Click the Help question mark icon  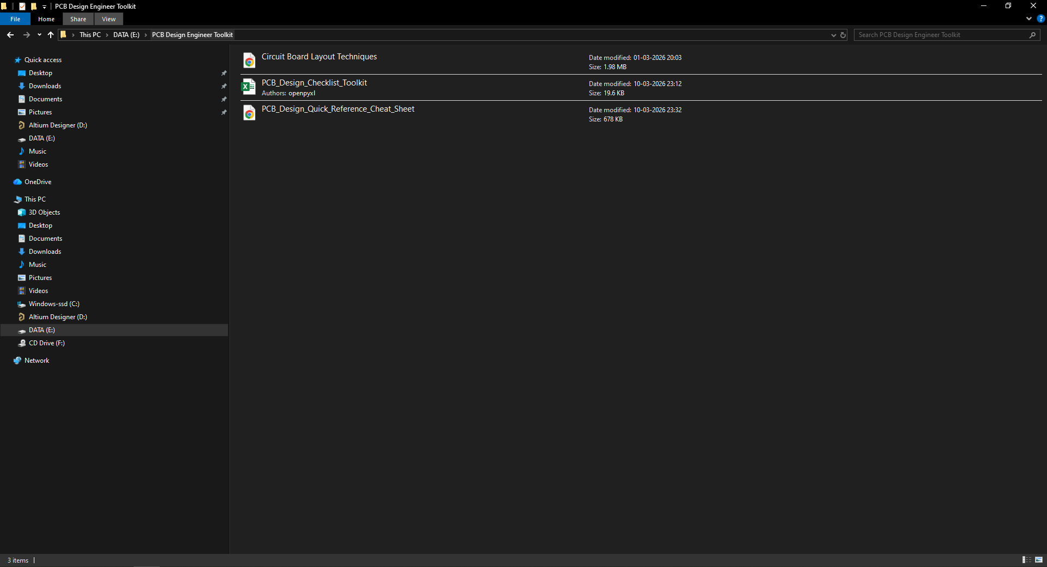click(x=1041, y=19)
